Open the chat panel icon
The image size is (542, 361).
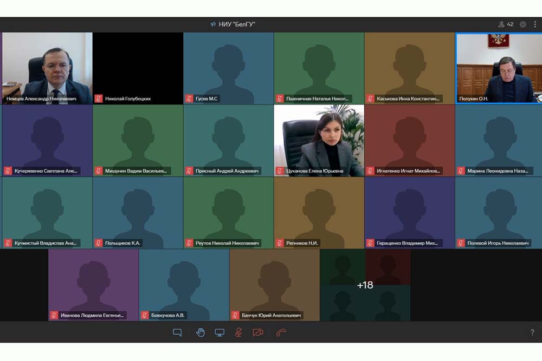click(x=177, y=332)
